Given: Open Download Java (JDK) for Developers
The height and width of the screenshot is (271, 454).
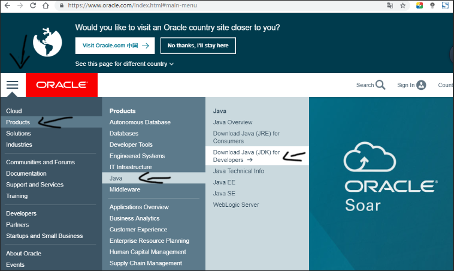Looking at the screenshot, I should click(257, 156).
